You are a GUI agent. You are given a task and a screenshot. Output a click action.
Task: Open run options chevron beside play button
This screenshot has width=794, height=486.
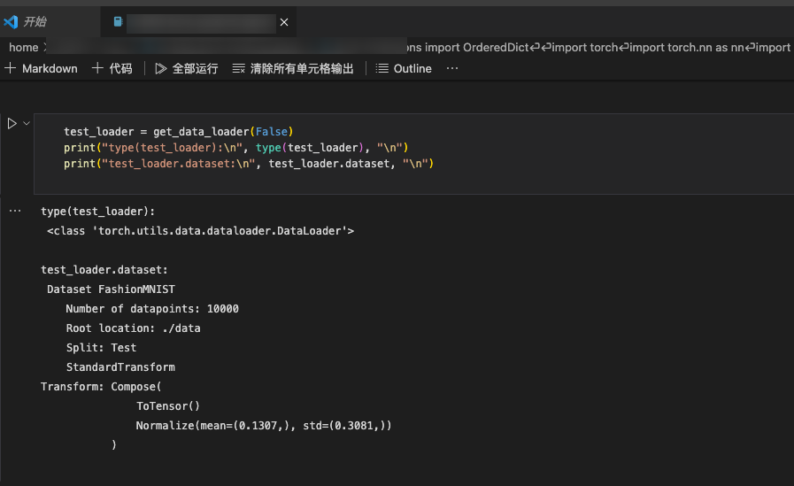coord(27,124)
